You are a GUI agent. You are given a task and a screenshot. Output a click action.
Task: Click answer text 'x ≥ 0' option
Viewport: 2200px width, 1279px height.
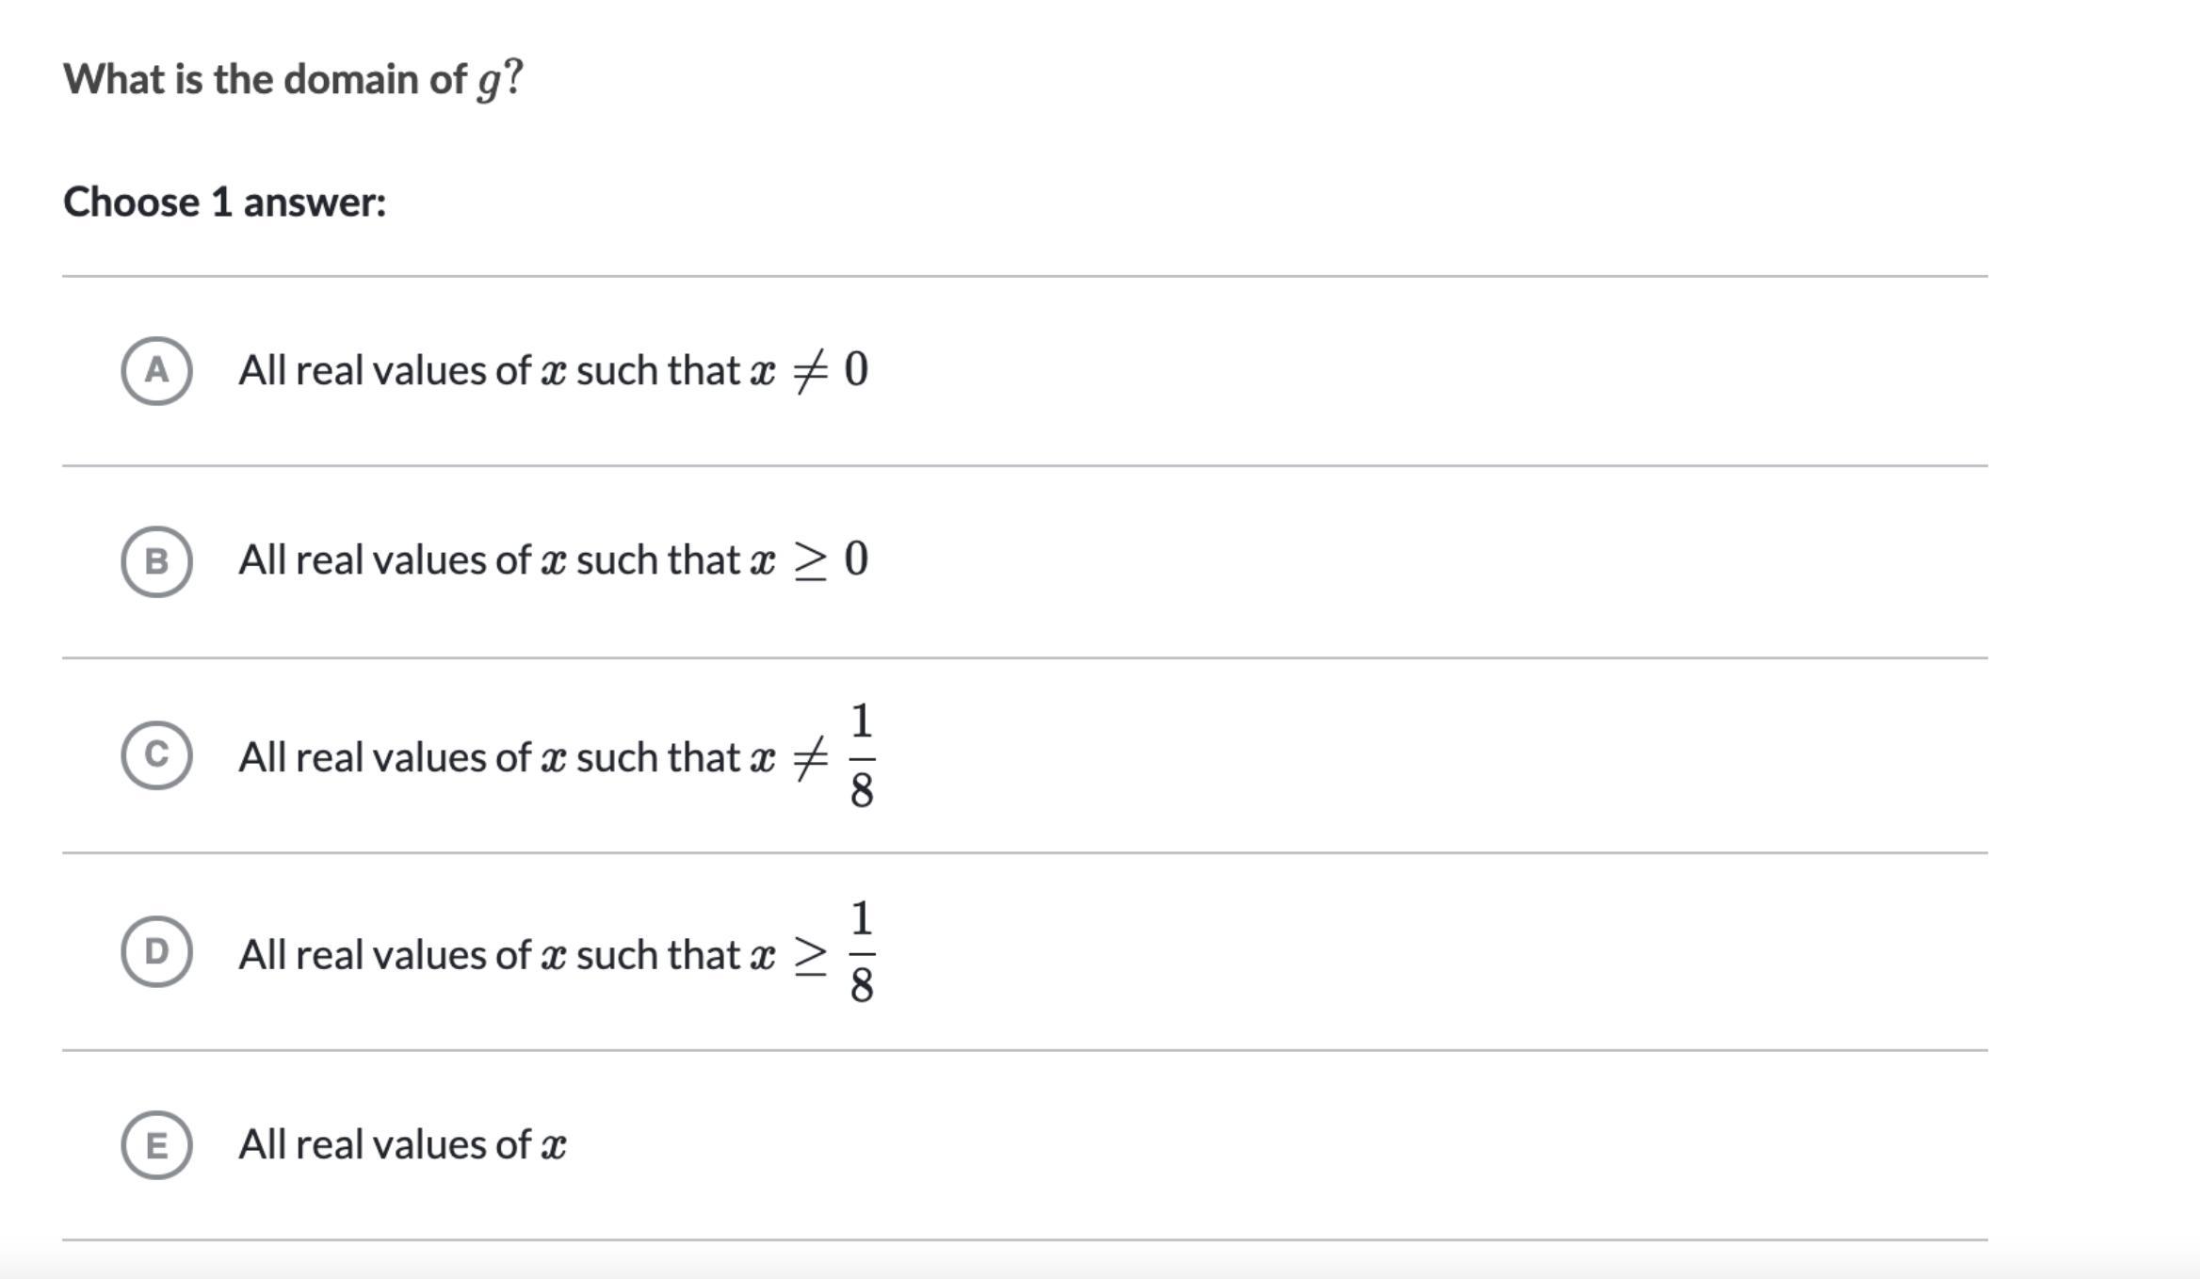click(x=808, y=560)
